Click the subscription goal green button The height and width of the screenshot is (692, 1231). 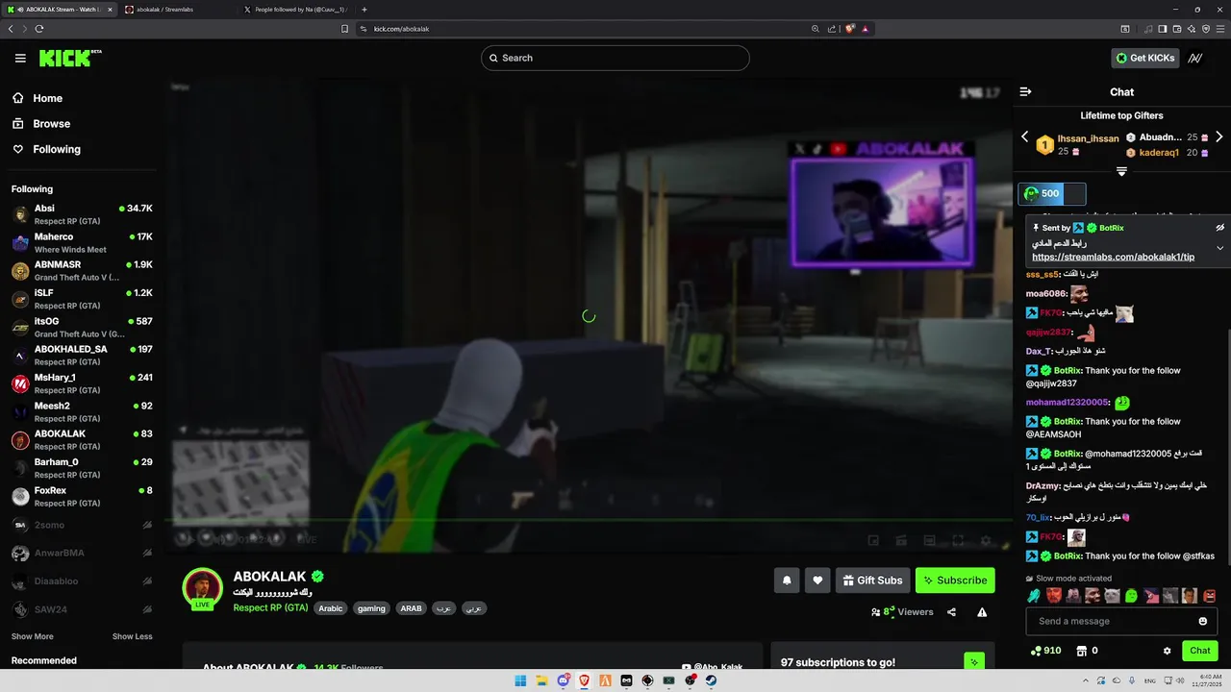pos(974,661)
